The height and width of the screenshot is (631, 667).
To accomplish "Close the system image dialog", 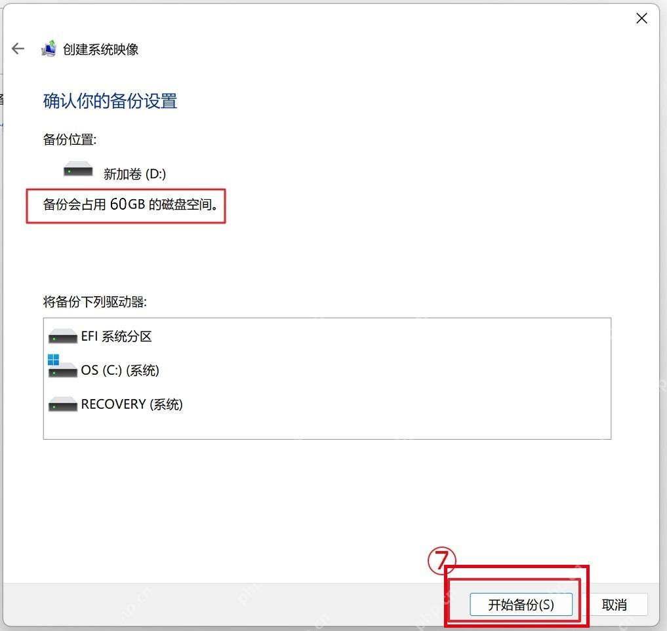I will 641,18.
